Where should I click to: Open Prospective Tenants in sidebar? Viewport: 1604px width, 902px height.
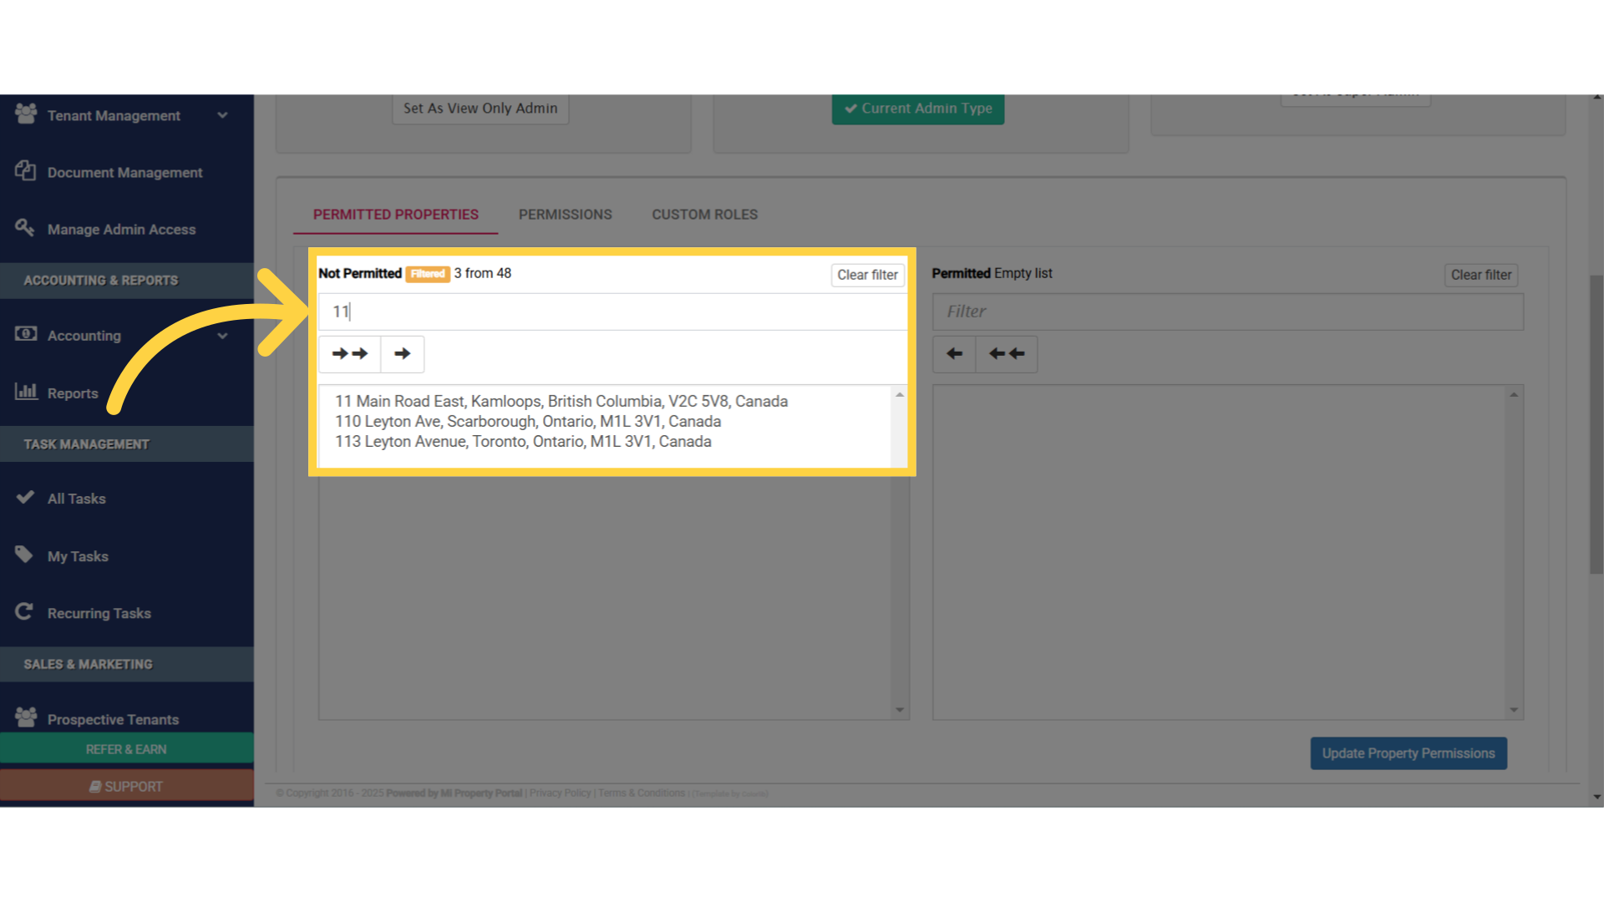114,719
